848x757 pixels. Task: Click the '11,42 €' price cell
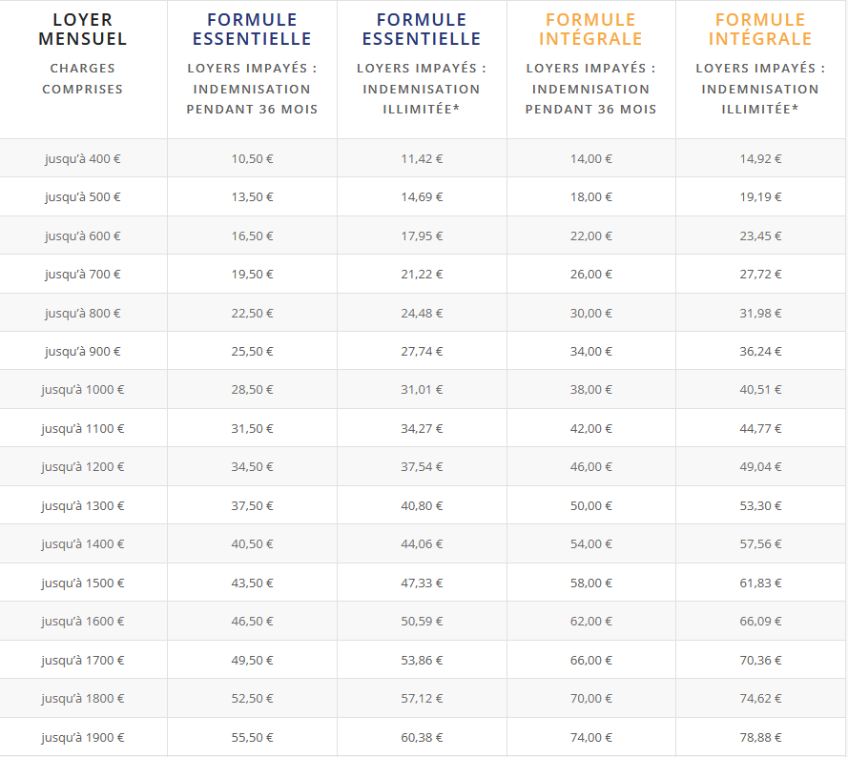point(422,159)
